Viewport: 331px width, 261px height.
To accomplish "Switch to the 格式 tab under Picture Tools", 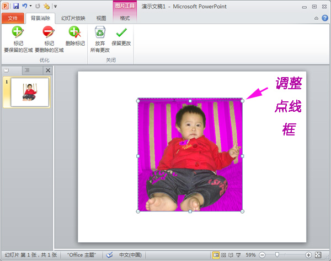I will 125,18.
